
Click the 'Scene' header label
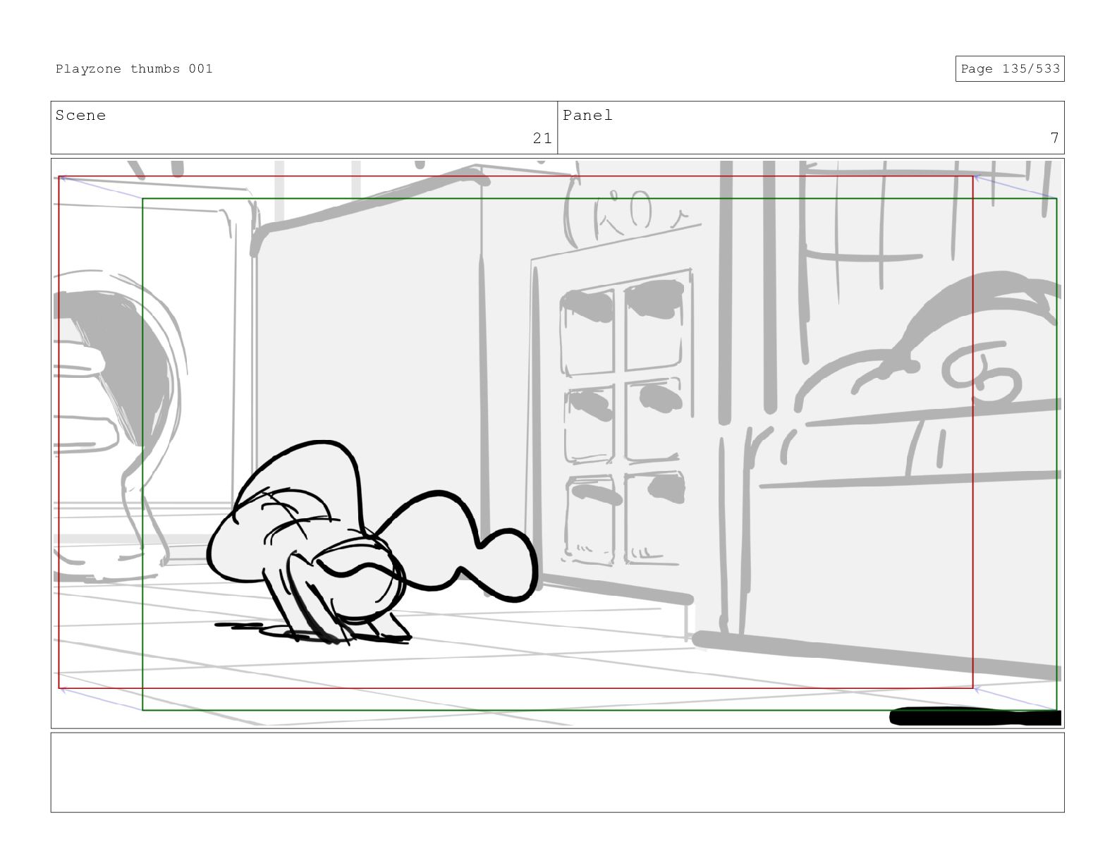coord(80,115)
